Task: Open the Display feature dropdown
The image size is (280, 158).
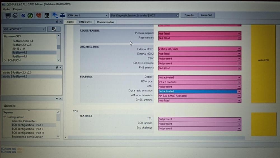Action: (200, 77)
